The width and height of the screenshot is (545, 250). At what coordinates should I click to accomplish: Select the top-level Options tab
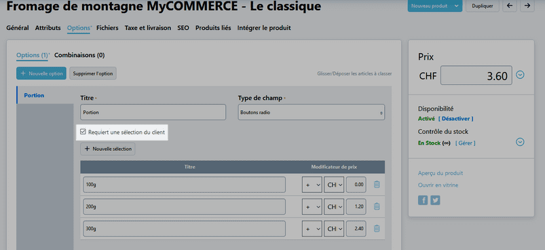point(79,28)
